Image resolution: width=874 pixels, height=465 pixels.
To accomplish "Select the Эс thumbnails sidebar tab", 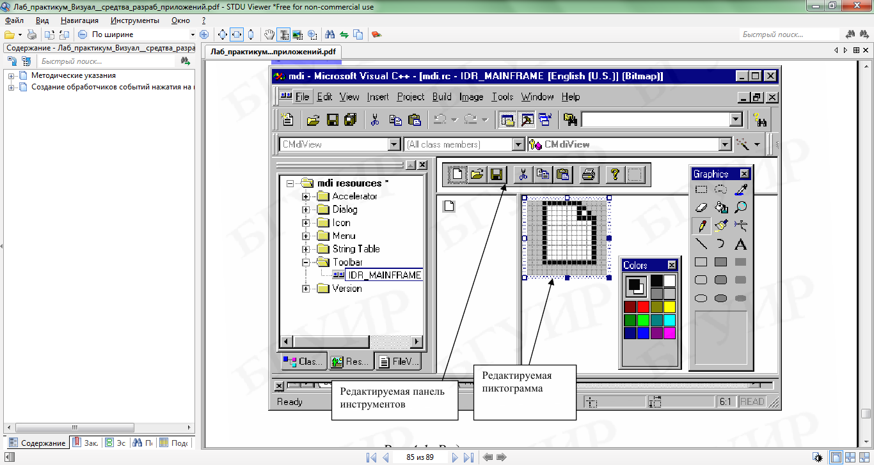I will 116,443.
